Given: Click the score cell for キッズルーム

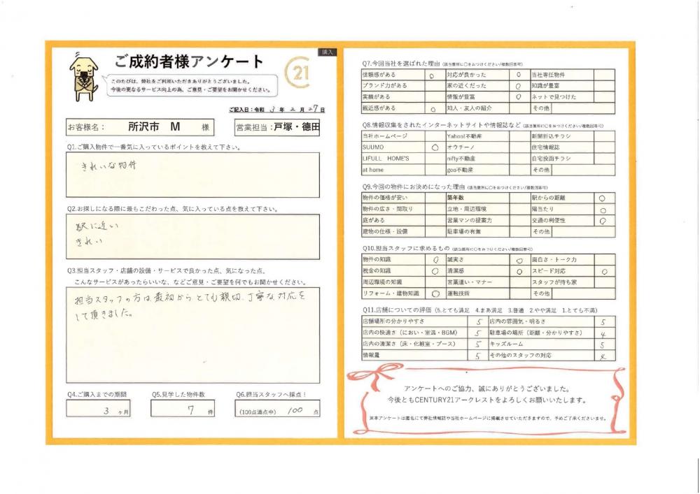Looking at the screenshot, I should pyautogui.click(x=605, y=344).
